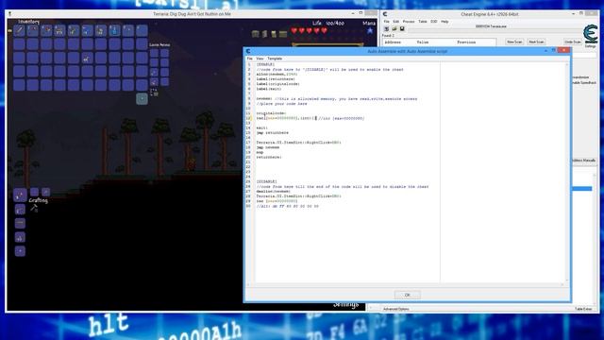Image resolution: width=604 pixels, height=340 pixels.
Task: Open the Cheat Engine process list icon
Action: [386, 29]
